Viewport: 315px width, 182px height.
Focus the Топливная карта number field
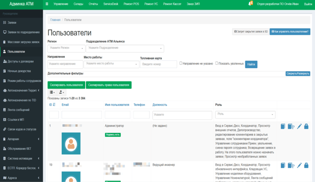(158, 64)
